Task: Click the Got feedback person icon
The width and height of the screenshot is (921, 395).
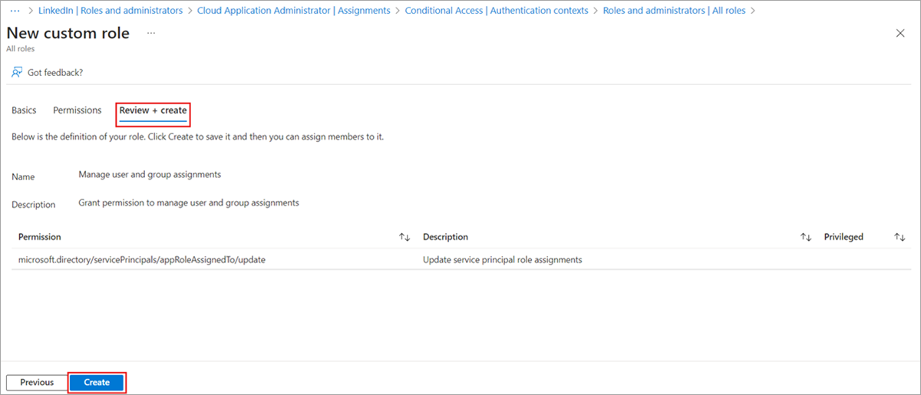Action: [x=17, y=72]
